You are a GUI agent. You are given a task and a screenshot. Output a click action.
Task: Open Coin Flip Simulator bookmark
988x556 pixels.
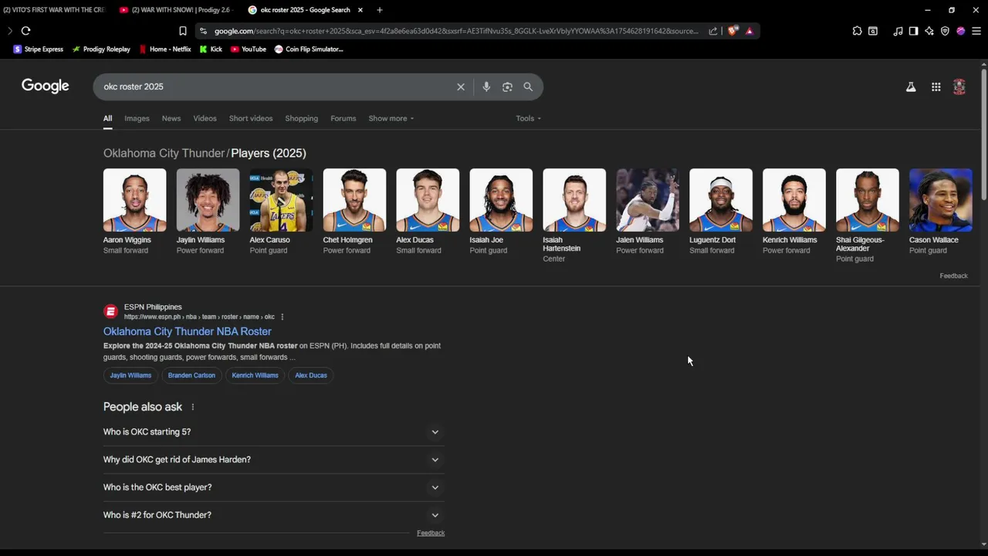309,49
